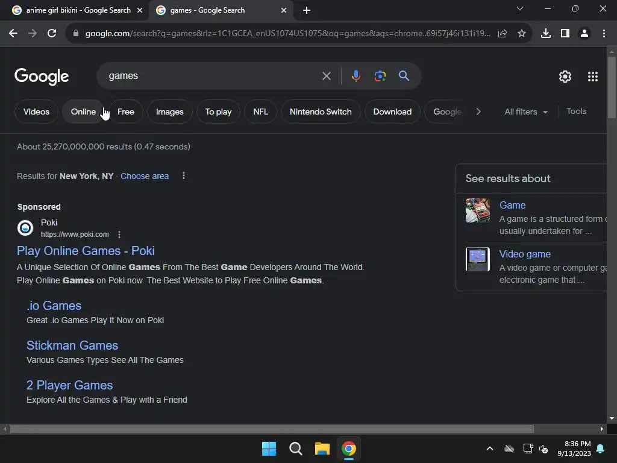Select the To play filter chip
The height and width of the screenshot is (463, 617).
coord(218,112)
